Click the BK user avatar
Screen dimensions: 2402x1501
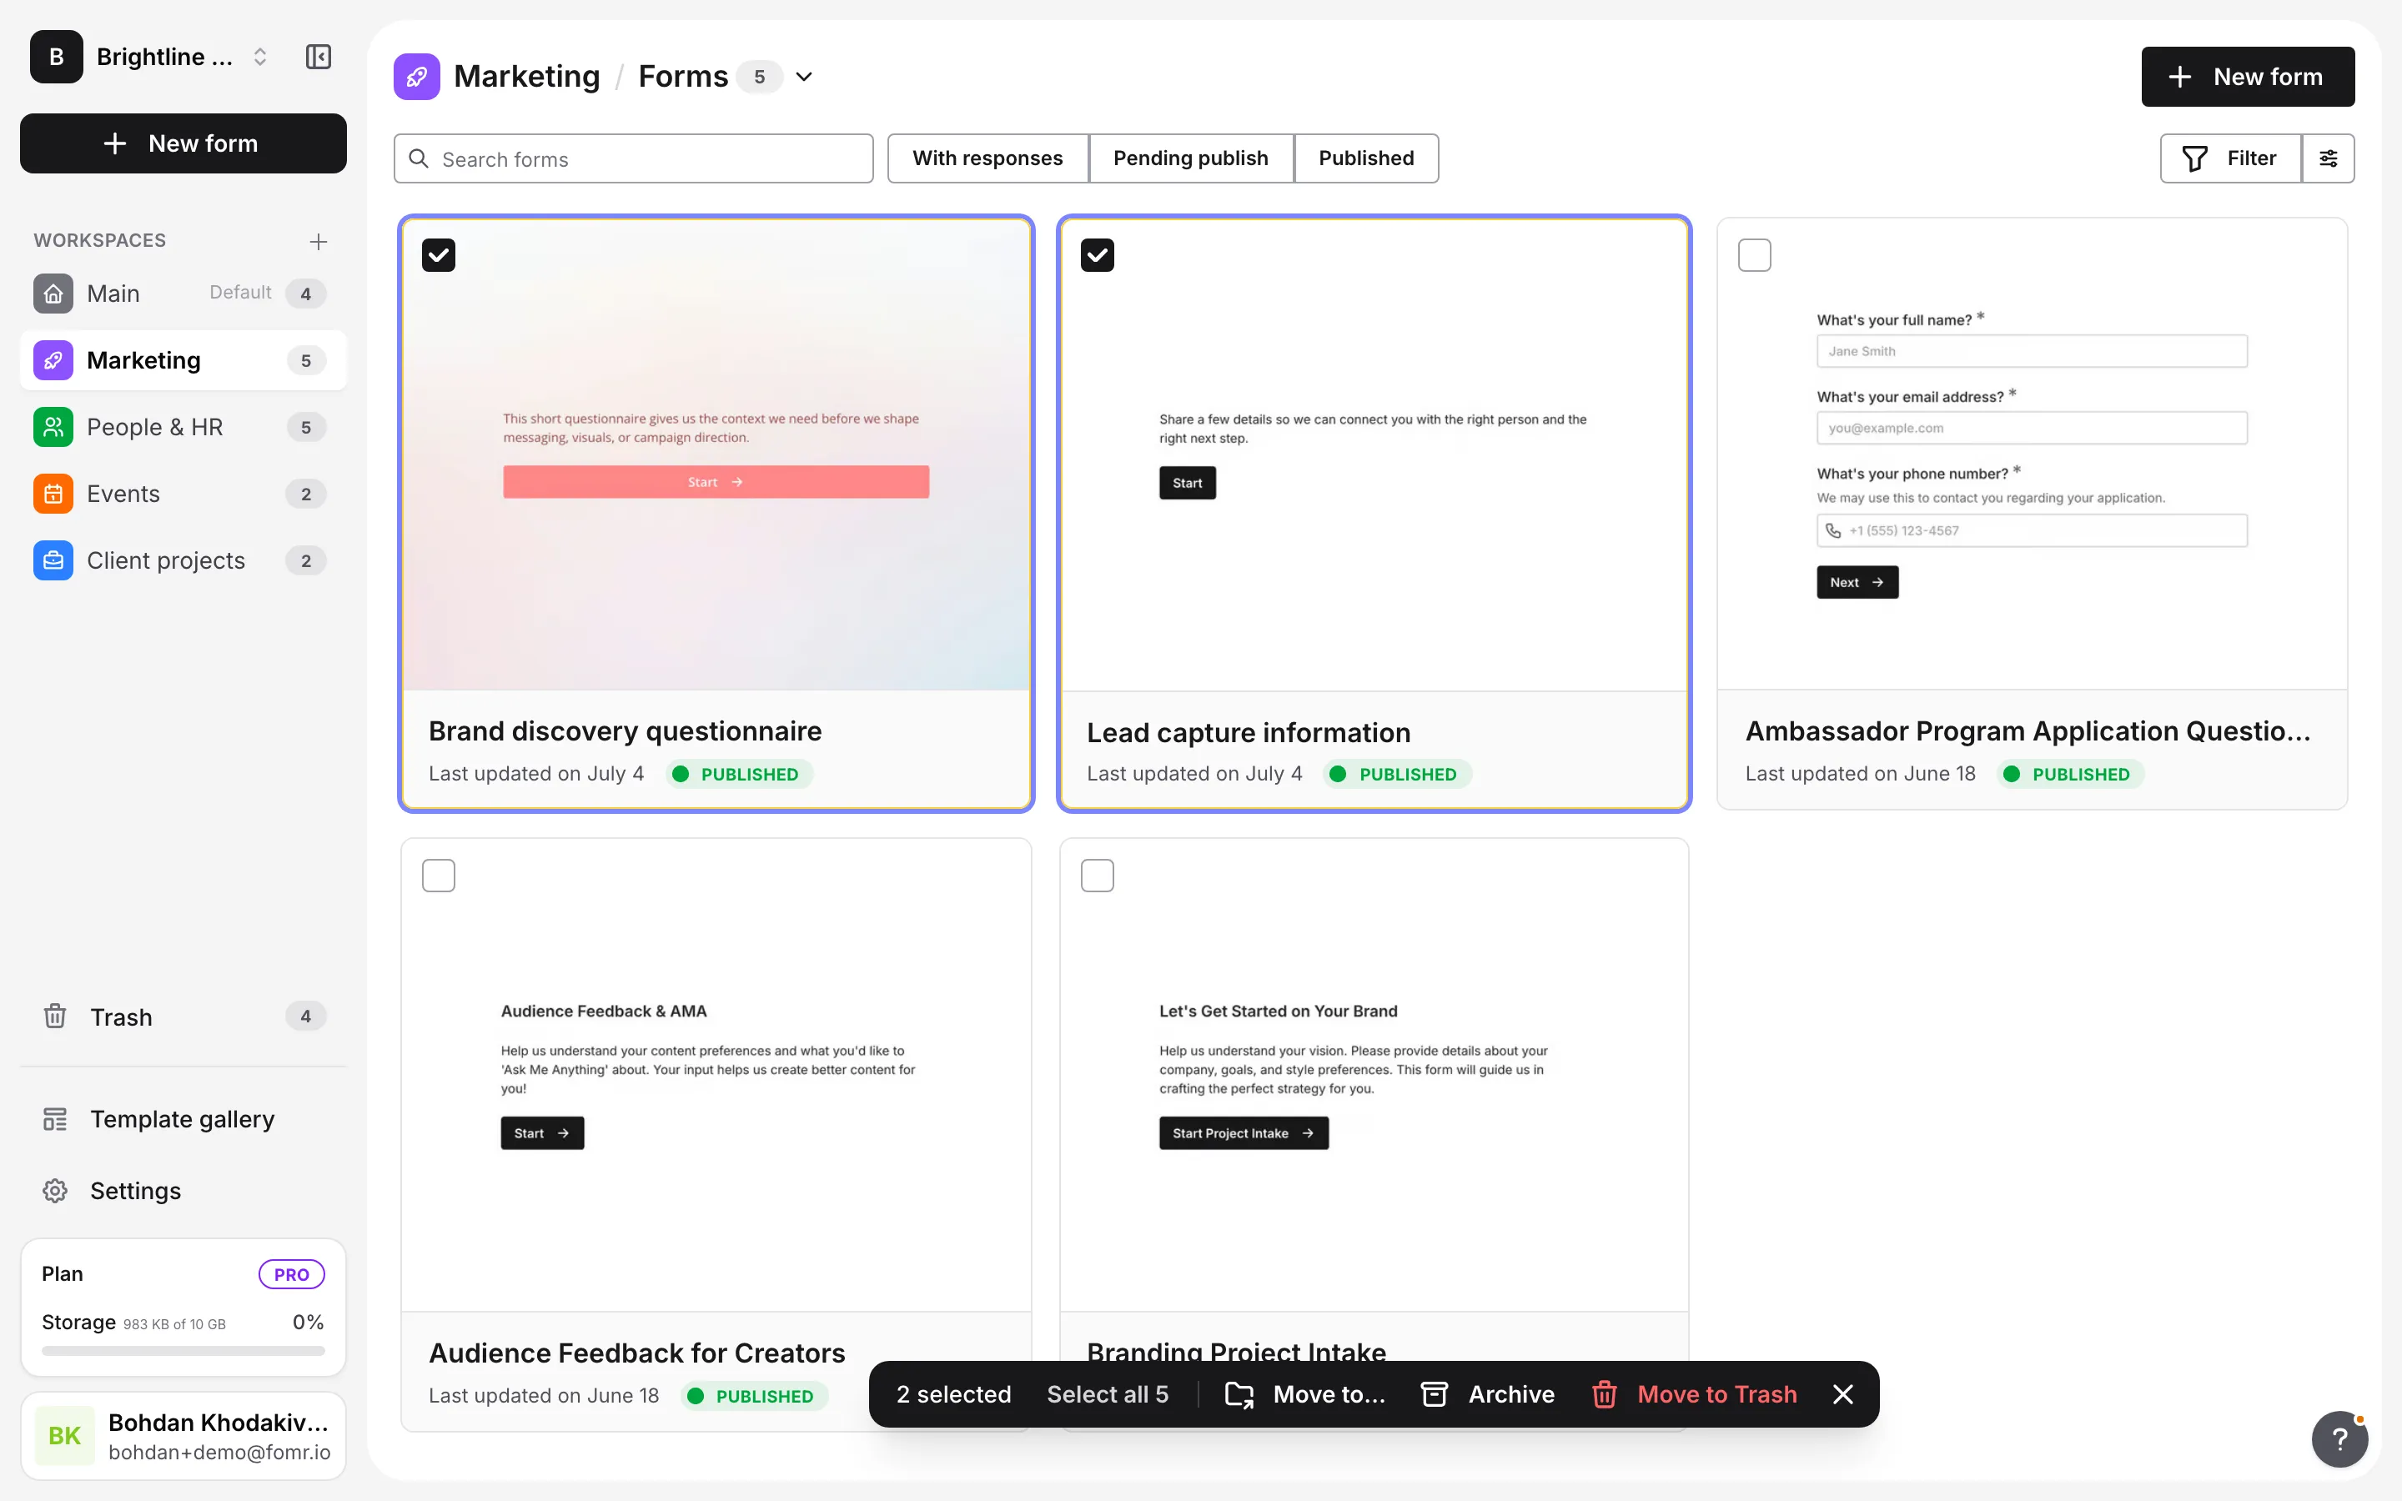tap(64, 1435)
